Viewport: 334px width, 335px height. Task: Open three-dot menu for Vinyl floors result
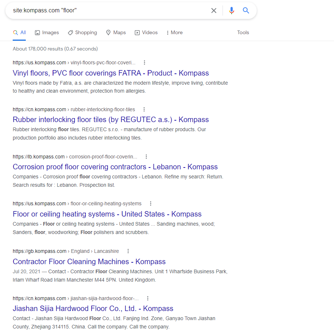click(144, 62)
